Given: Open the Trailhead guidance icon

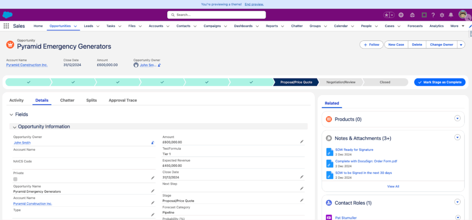Looking at the screenshot, I should coord(412,15).
